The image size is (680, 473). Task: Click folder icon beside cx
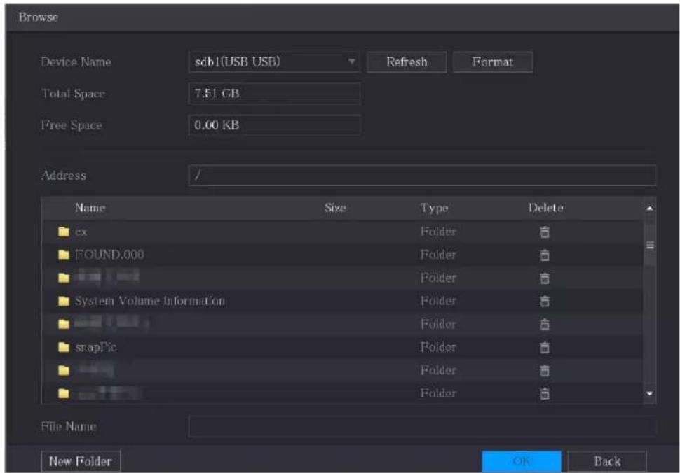(64, 232)
